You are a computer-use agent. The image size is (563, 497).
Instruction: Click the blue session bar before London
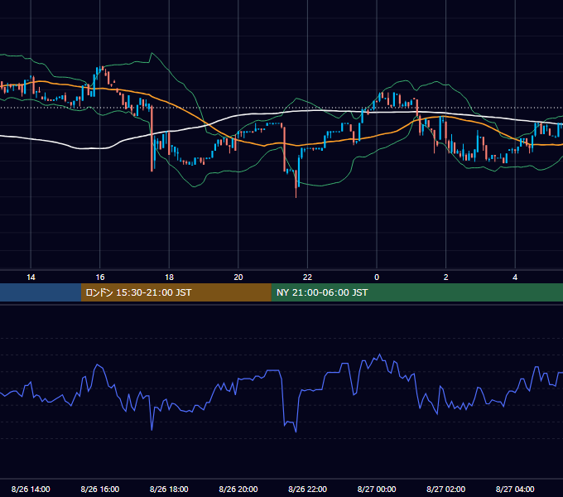point(41,292)
